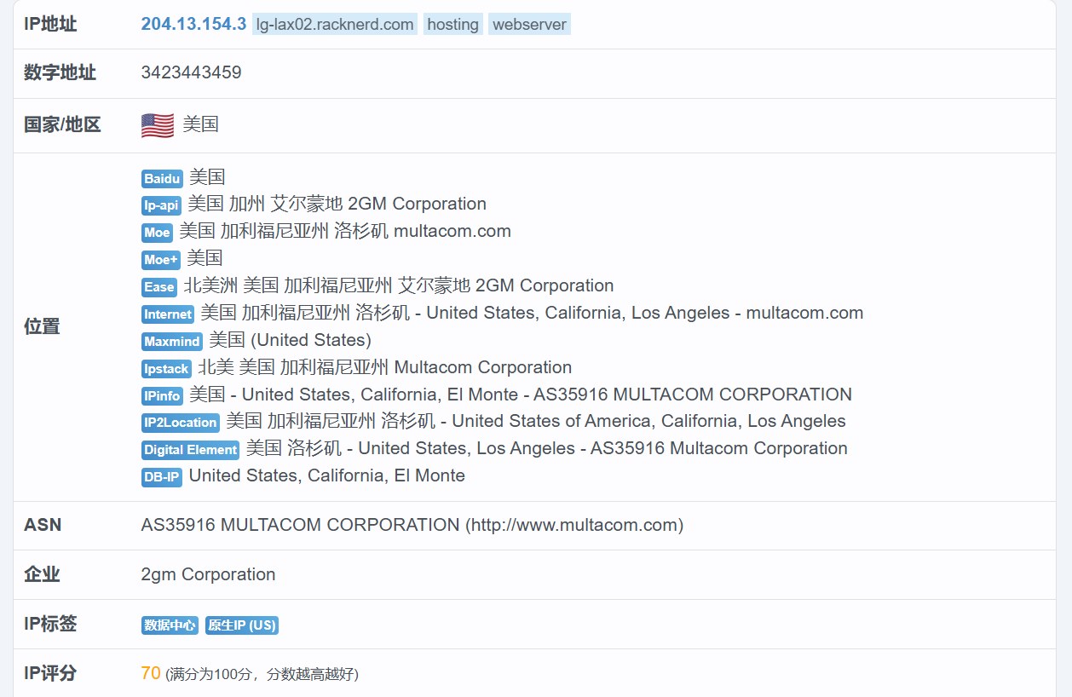The height and width of the screenshot is (697, 1072).
Task: Click the Ipstack source badge
Action: (166, 369)
